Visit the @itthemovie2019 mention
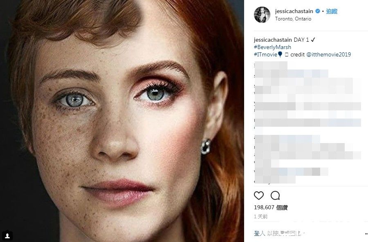 click(x=328, y=54)
